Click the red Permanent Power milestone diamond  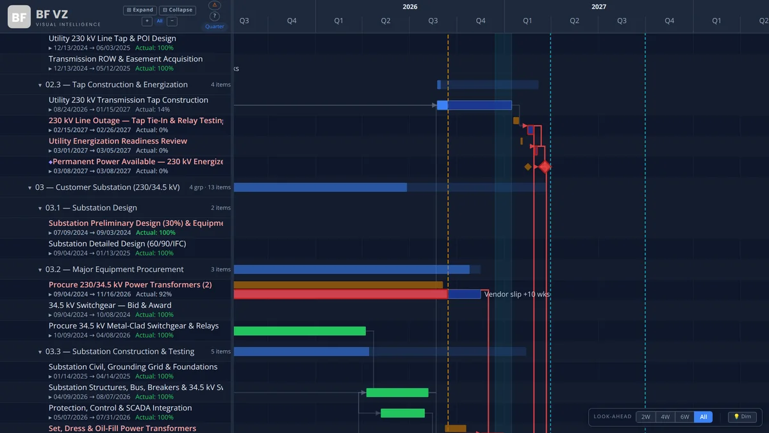(x=545, y=167)
